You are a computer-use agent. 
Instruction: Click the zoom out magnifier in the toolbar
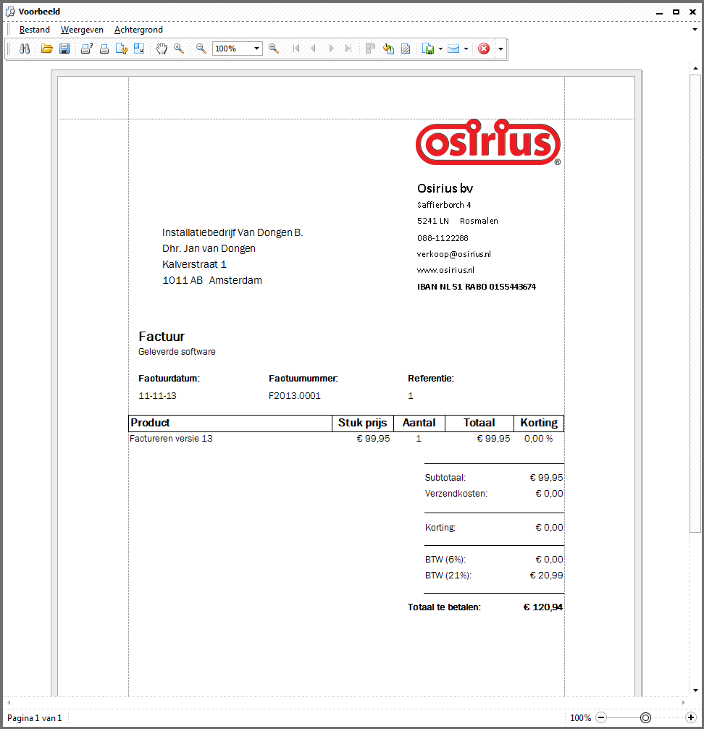pyautogui.click(x=201, y=49)
